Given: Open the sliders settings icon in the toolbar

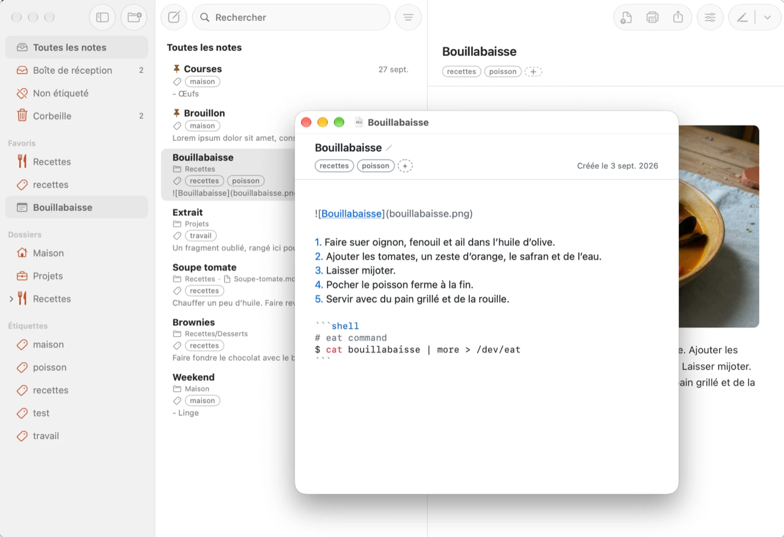Looking at the screenshot, I should click(710, 17).
